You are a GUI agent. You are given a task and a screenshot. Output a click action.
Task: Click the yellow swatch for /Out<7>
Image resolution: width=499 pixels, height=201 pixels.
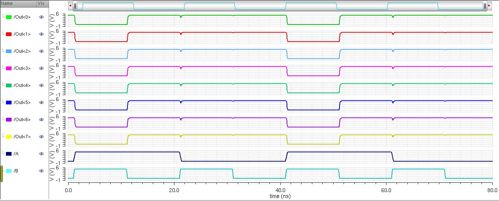(x=9, y=137)
